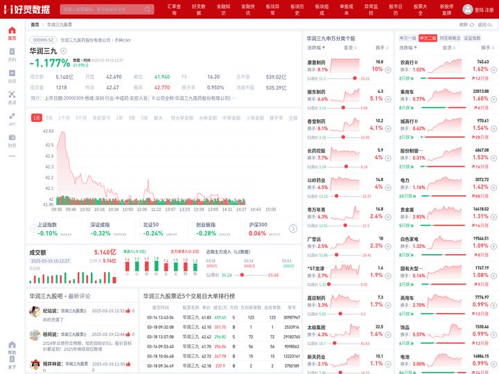
Task: Select the 年初至今 chart range
Action: pyautogui.click(x=101, y=118)
